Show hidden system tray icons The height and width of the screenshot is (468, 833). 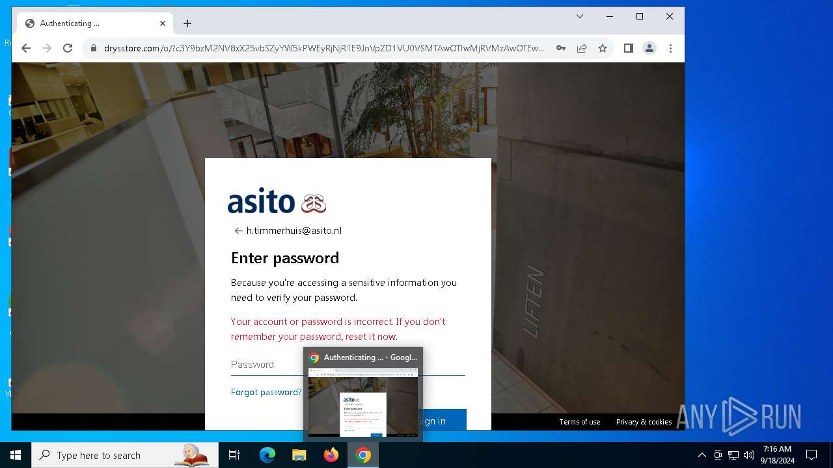[702, 455]
